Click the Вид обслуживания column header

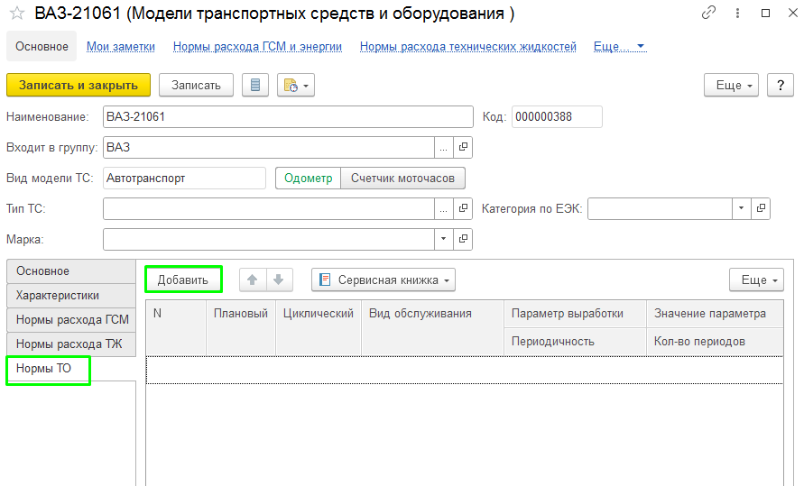click(x=432, y=327)
